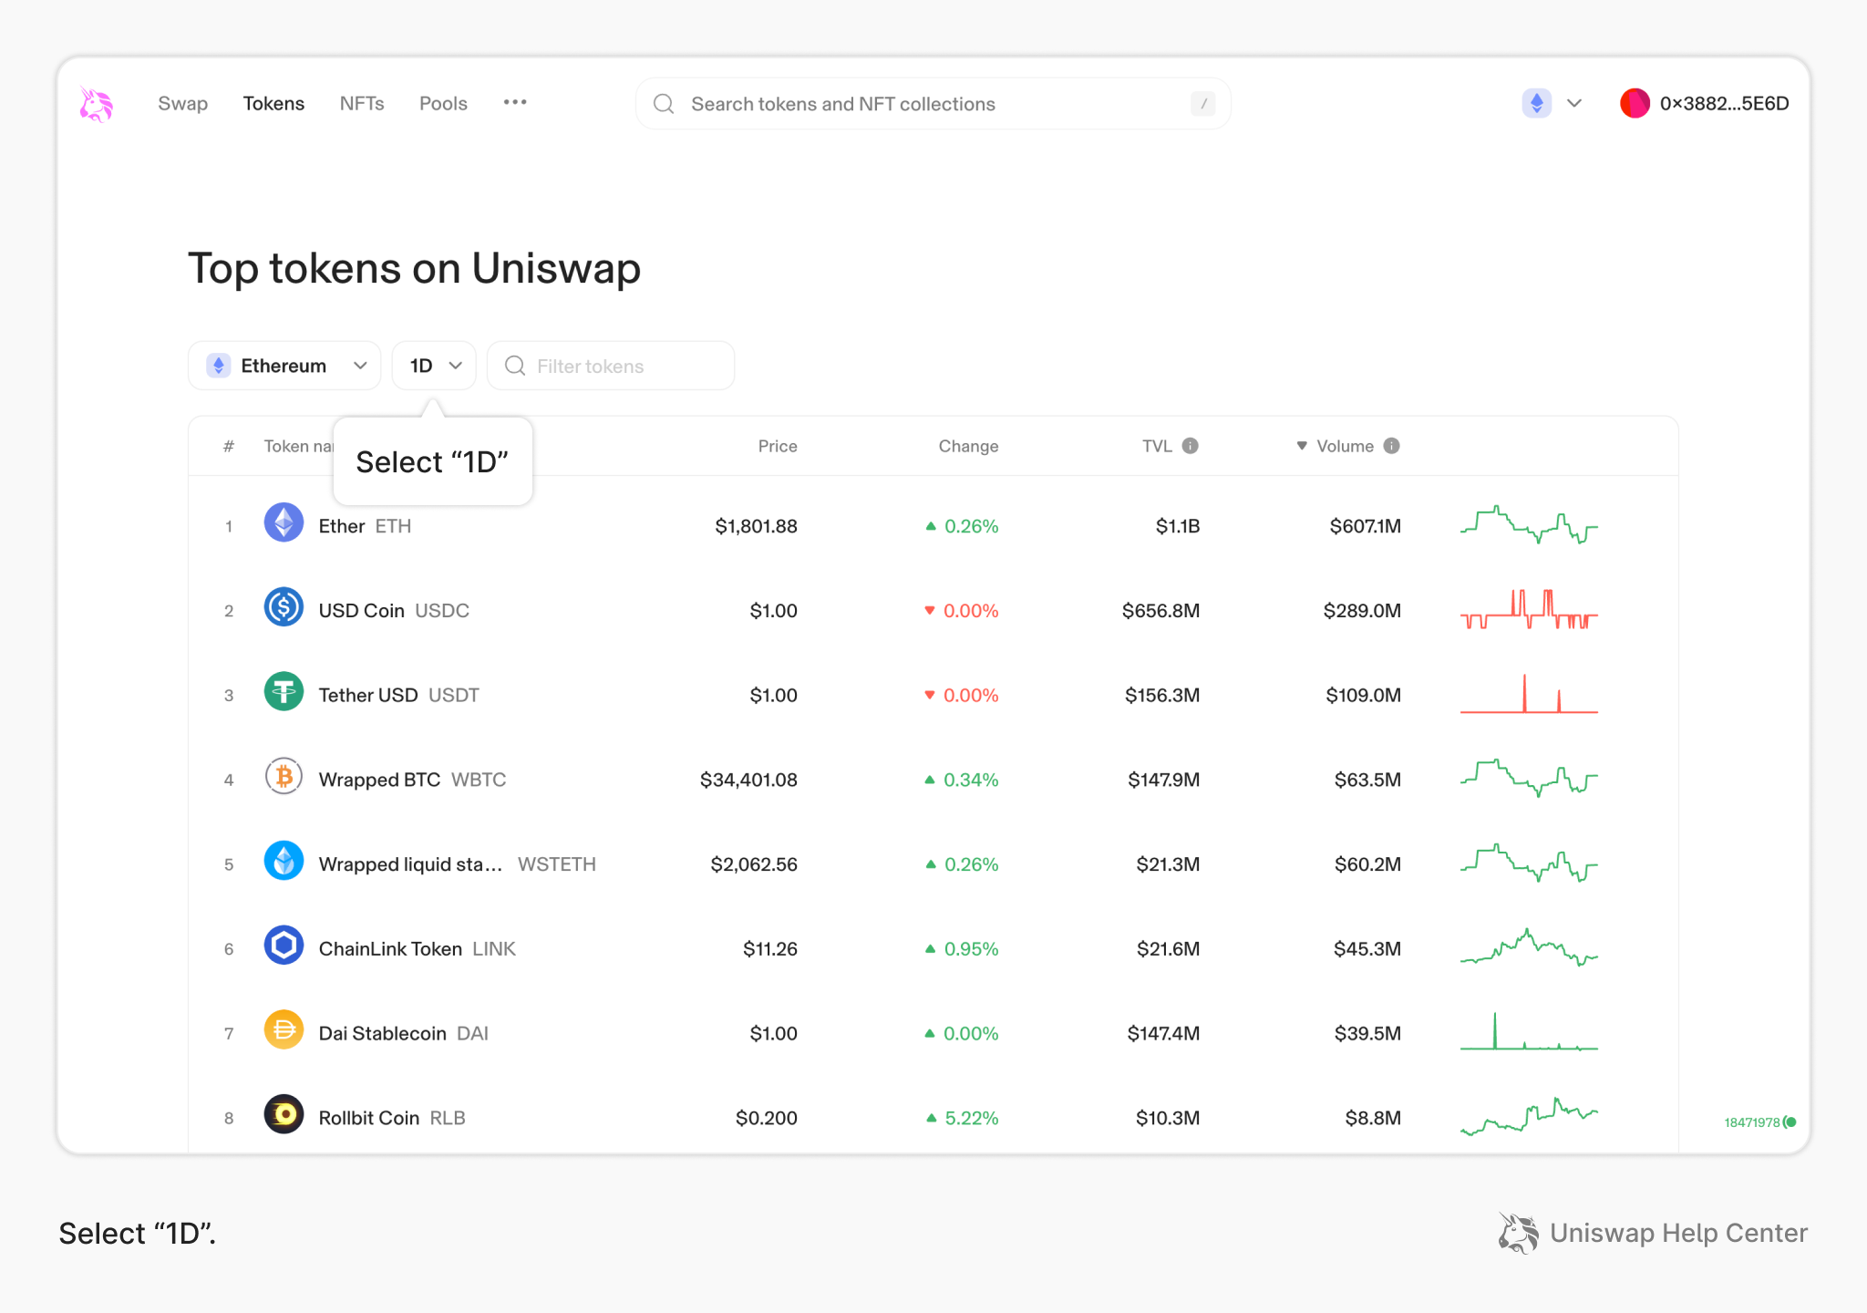The height and width of the screenshot is (1313, 1867).
Task: Click the Filter tokens input field
Action: click(x=611, y=366)
